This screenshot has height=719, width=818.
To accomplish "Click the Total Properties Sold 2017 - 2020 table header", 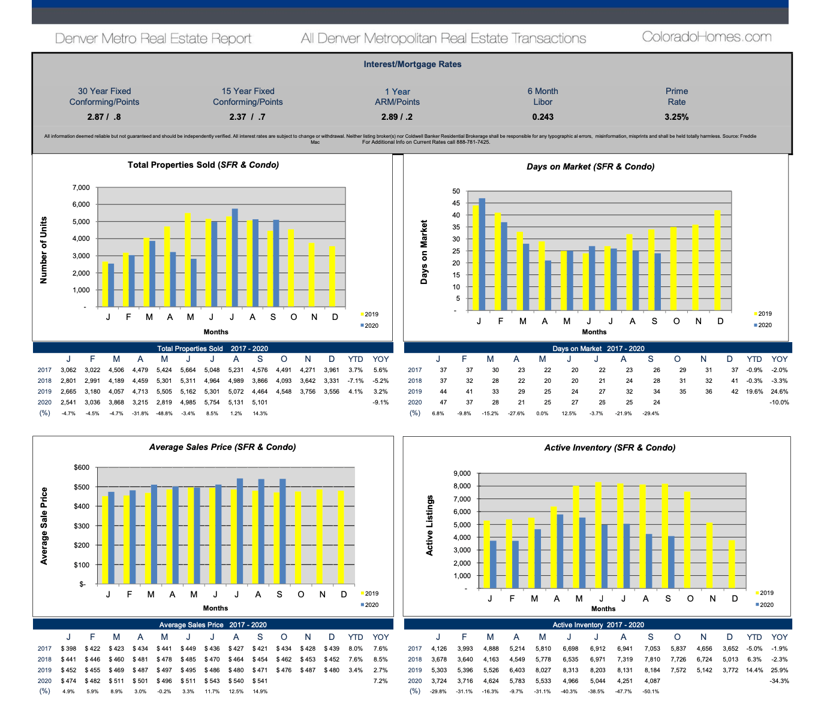I will point(212,348).
